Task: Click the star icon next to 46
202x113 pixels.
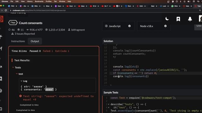Action: (x=9, y=30)
